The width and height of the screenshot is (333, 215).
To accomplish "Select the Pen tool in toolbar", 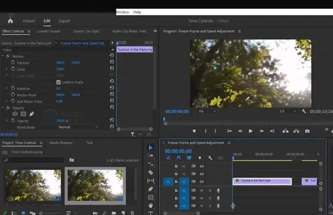I will [151, 189].
